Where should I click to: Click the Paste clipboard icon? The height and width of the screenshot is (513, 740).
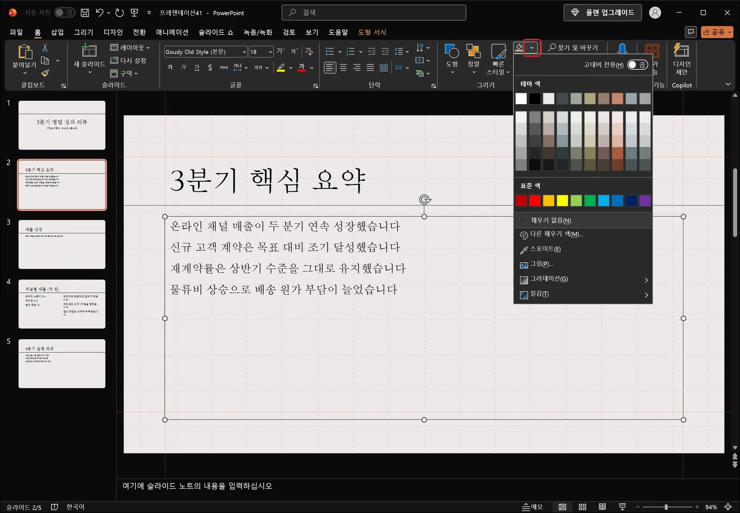point(25,52)
